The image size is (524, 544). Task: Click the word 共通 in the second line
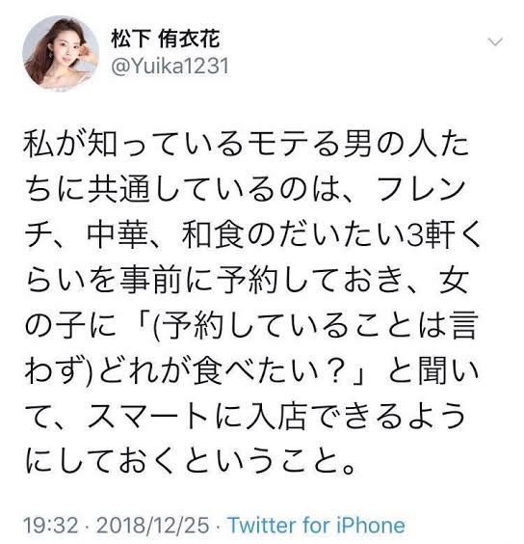(x=118, y=189)
